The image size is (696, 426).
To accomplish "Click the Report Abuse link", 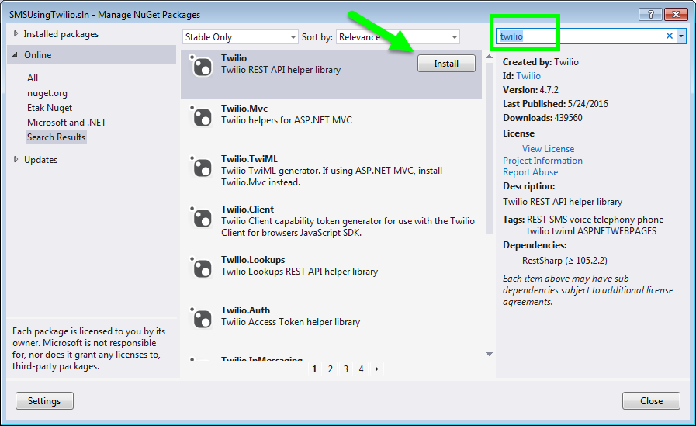I will pyautogui.click(x=531, y=172).
